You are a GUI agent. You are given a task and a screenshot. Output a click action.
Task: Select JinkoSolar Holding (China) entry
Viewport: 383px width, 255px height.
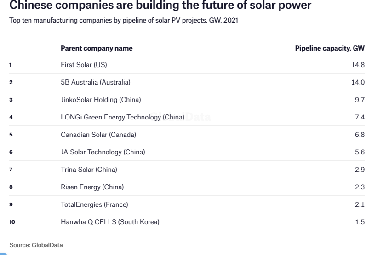click(x=101, y=100)
